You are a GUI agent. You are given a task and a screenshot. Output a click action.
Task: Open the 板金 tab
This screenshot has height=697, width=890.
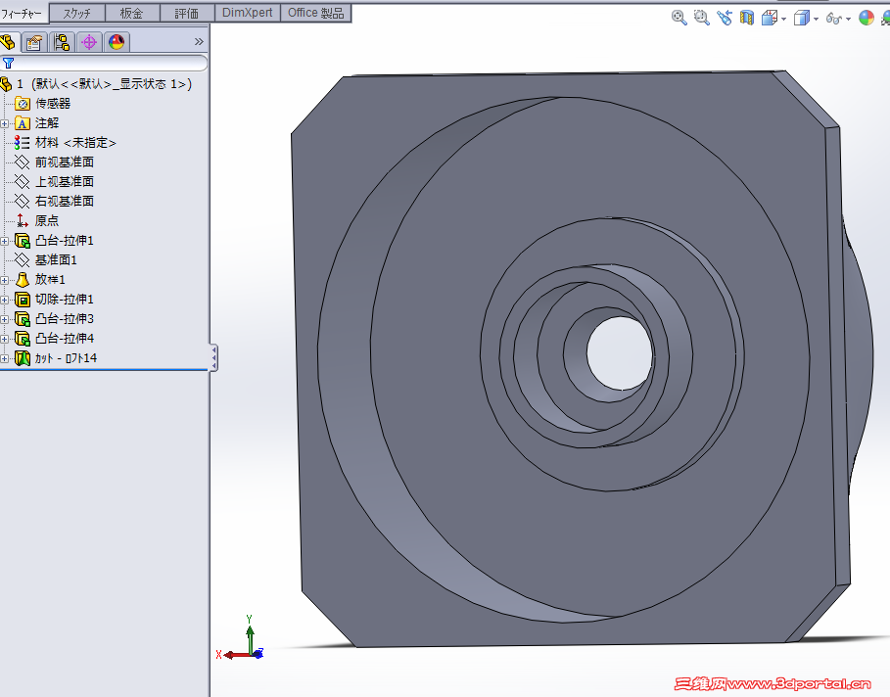(131, 13)
